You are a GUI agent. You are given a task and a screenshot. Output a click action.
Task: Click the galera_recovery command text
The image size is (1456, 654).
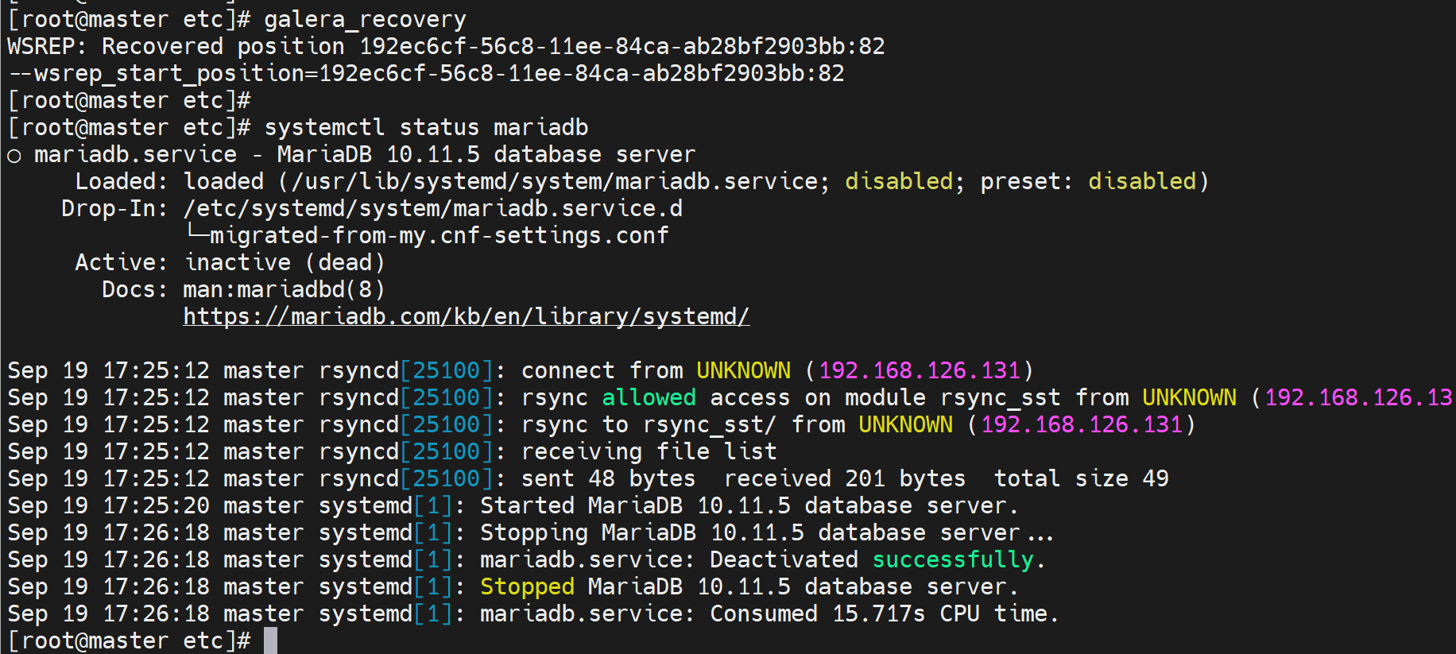tap(365, 19)
